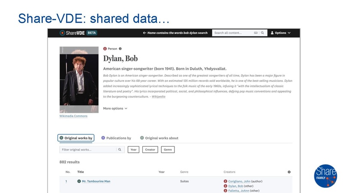Open the Mr. Tambourine Man title link
This screenshot has width=343, height=193.
click(x=96, y=181)
